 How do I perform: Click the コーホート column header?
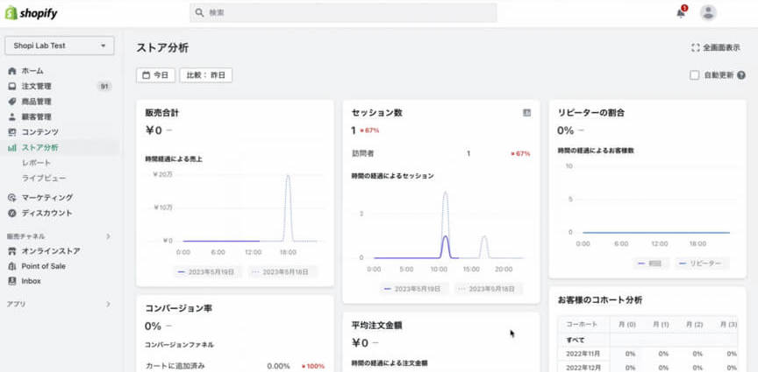pos(582,324)
